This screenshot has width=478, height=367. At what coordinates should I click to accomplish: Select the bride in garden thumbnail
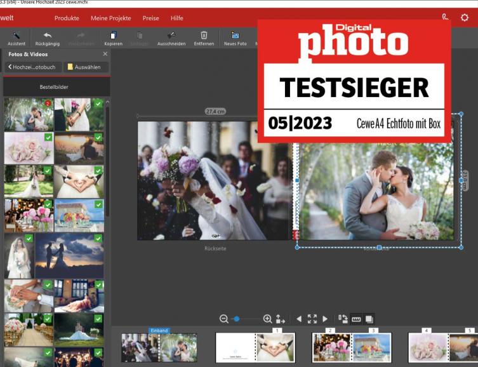coord(29,182)
